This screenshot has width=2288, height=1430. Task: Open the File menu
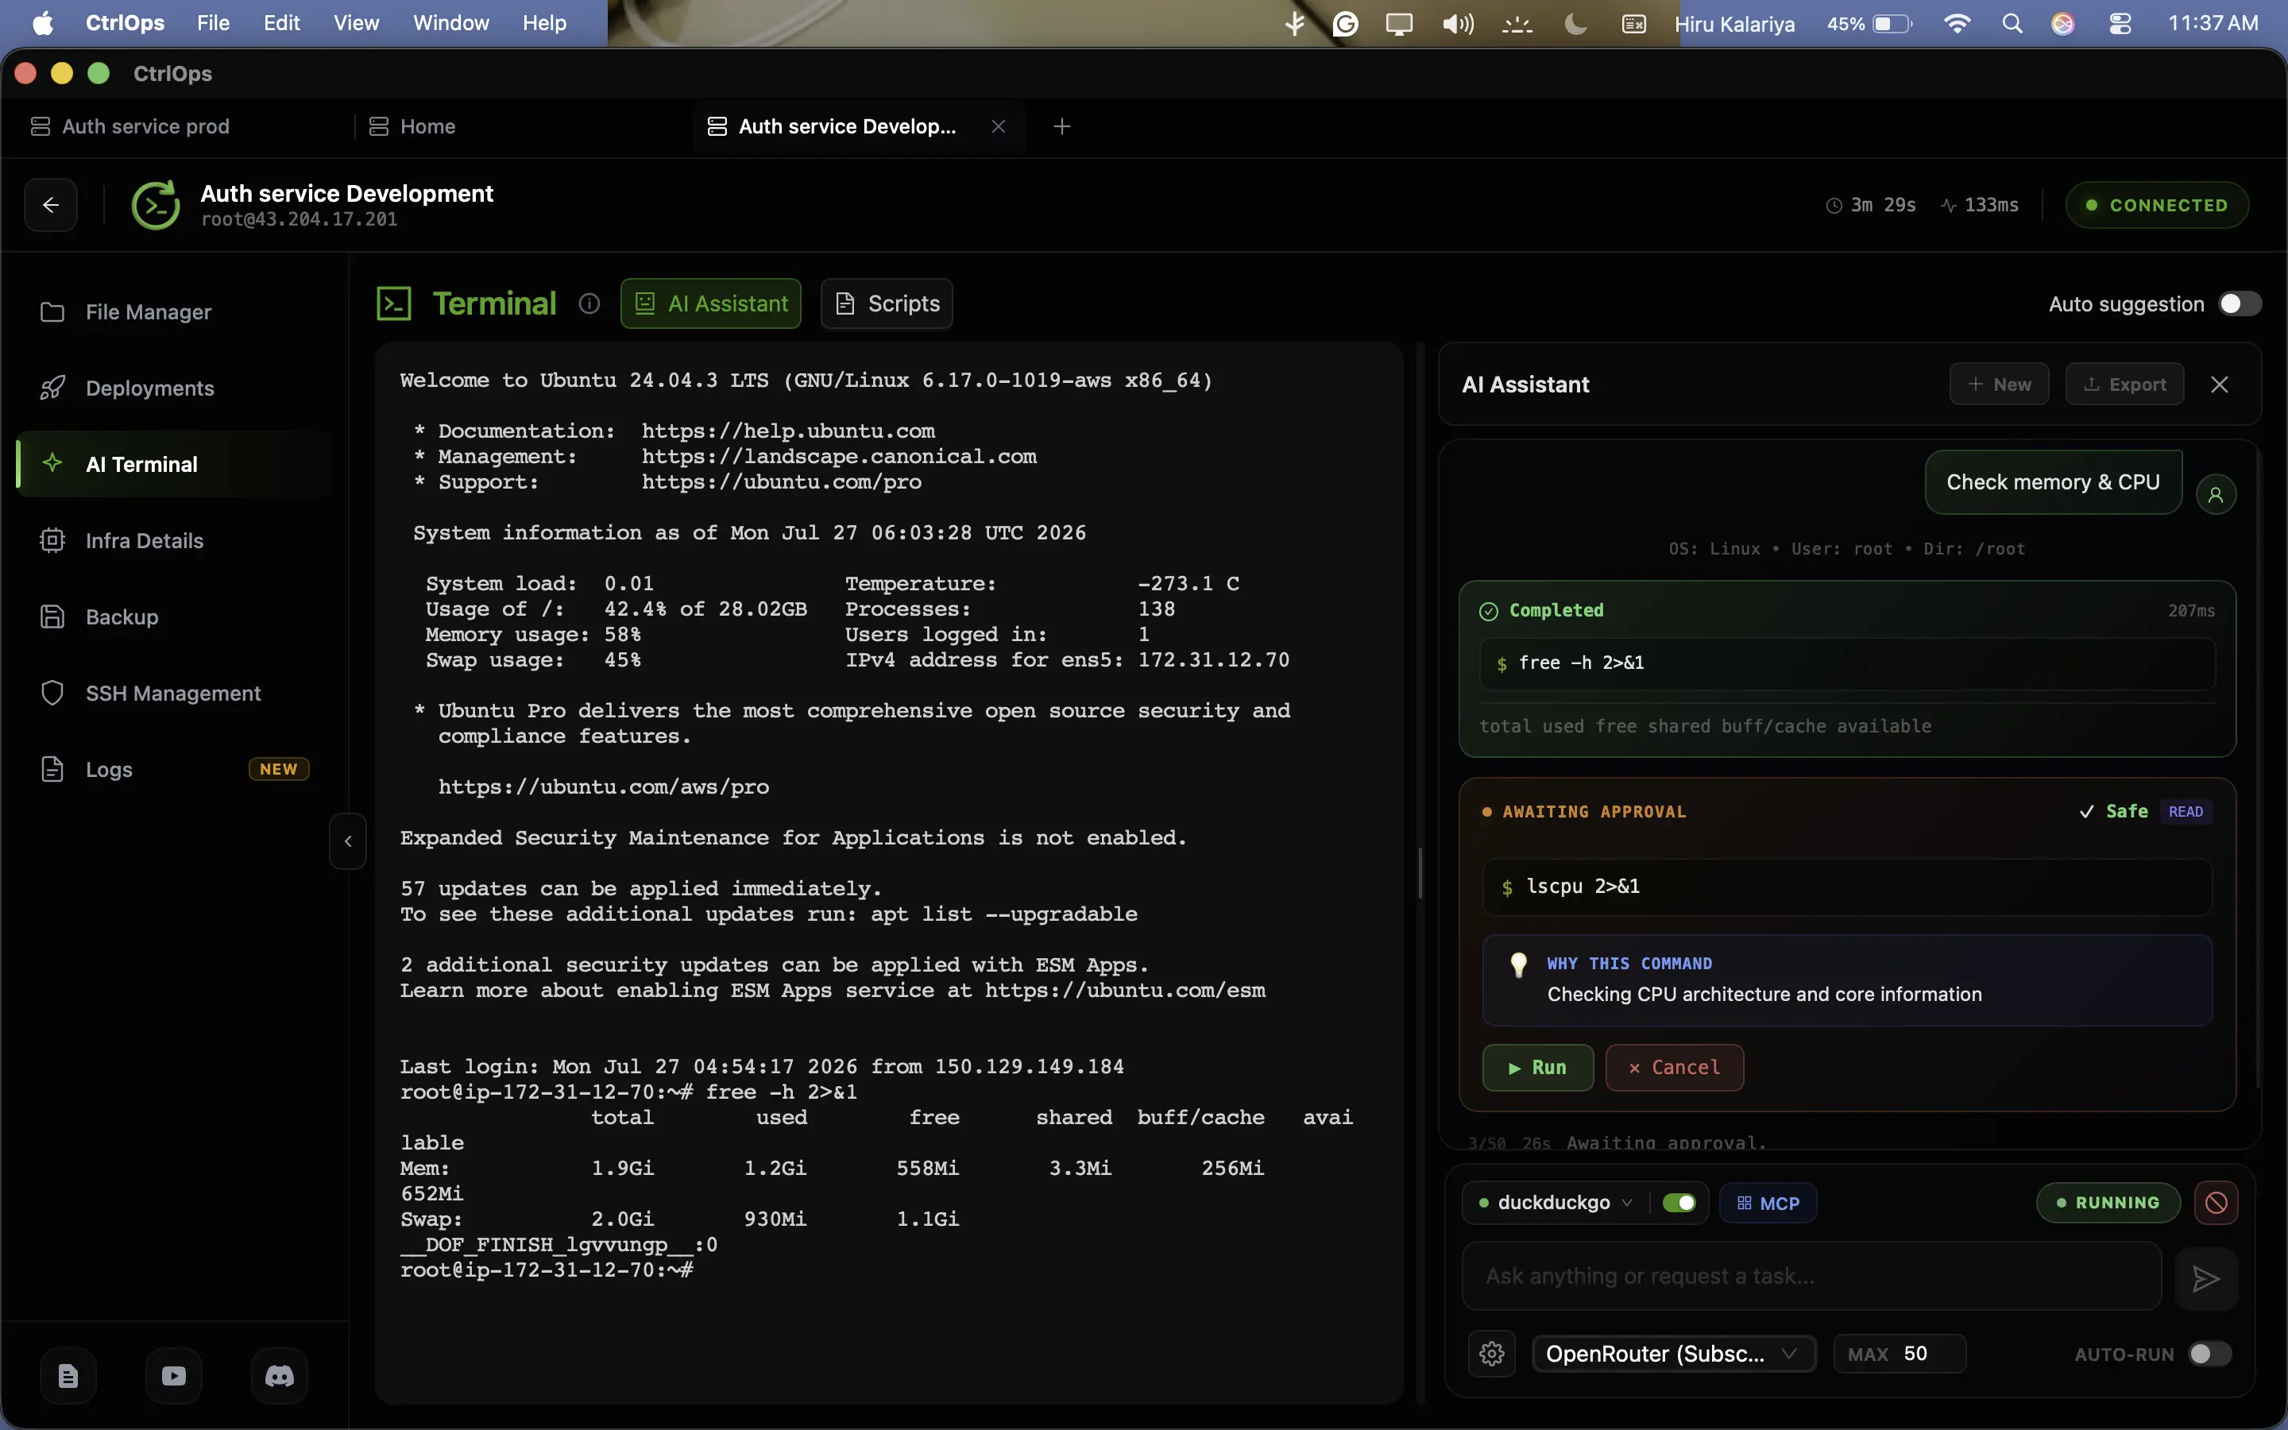pyautogui.click(x=213, y=24)
